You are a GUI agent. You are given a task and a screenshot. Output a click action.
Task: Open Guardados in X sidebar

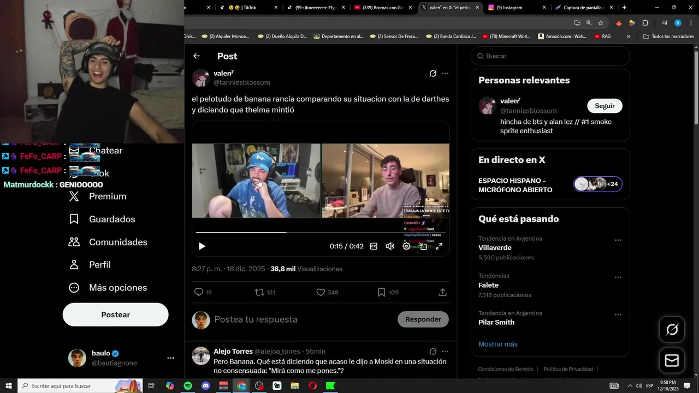tap(103, 219)
